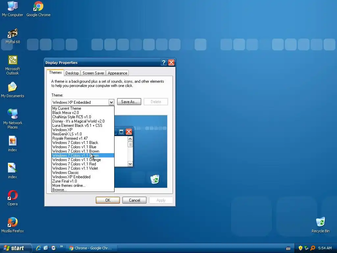This screenshot has height=253, width=337.
Task: Select Mozilla Firefox desktop shortcut
Action: tap(13, 225)
